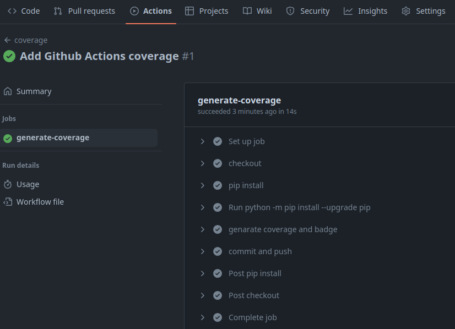Screen dimensions: 455x329
Task: Click the back arrow beside coverage
Action: click(x=7, y=40)
